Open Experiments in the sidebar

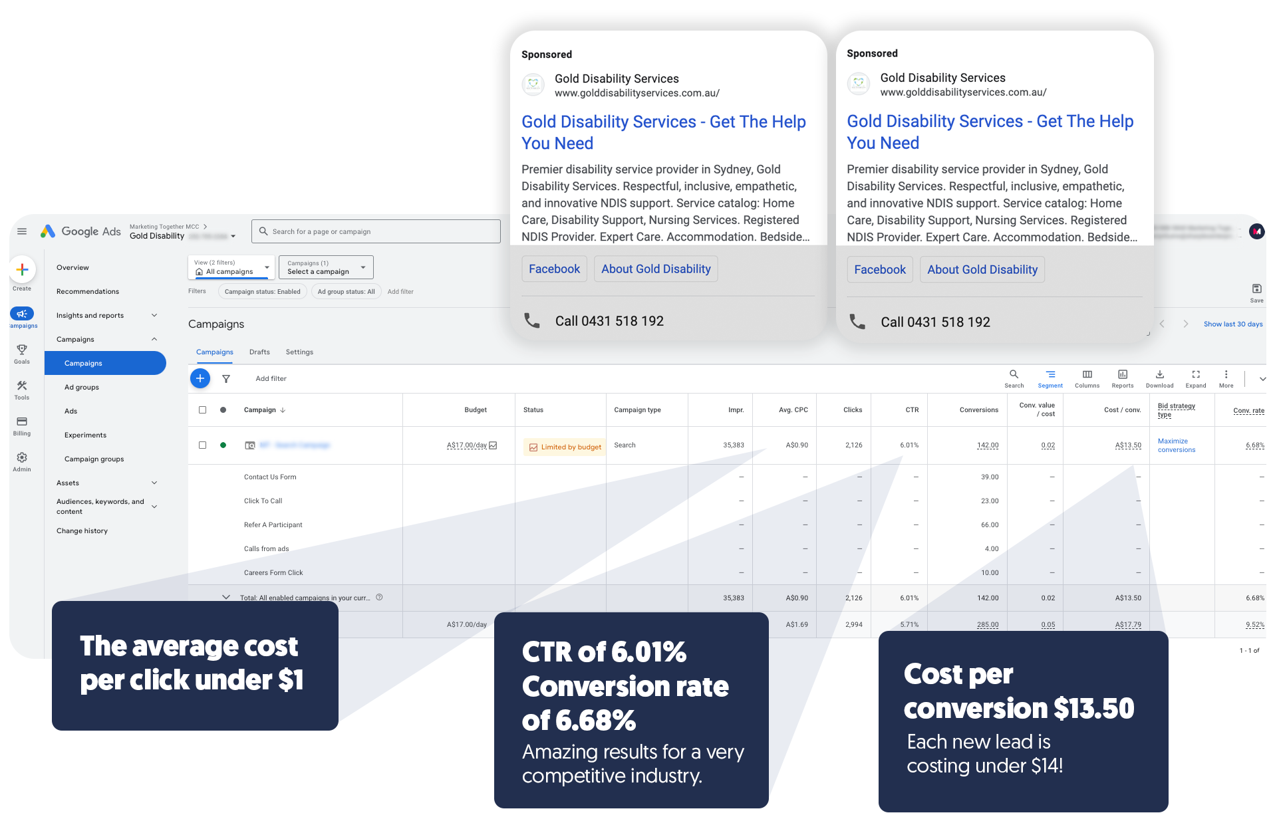85,435
